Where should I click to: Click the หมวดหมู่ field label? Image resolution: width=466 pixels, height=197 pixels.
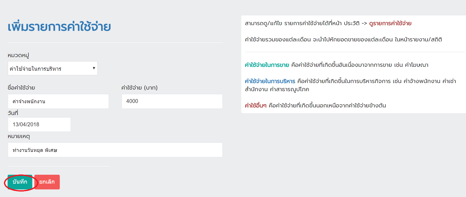pos(18,55)
